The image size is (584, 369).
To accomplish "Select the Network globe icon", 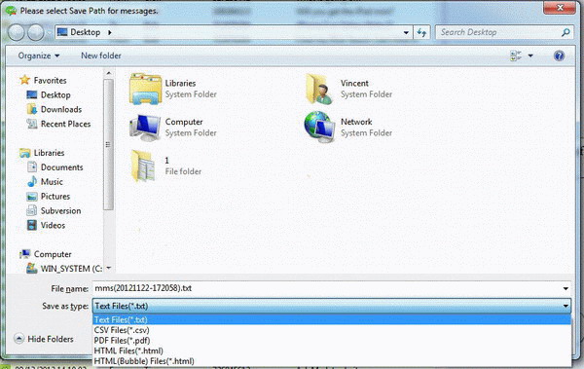I will (319, 128).
